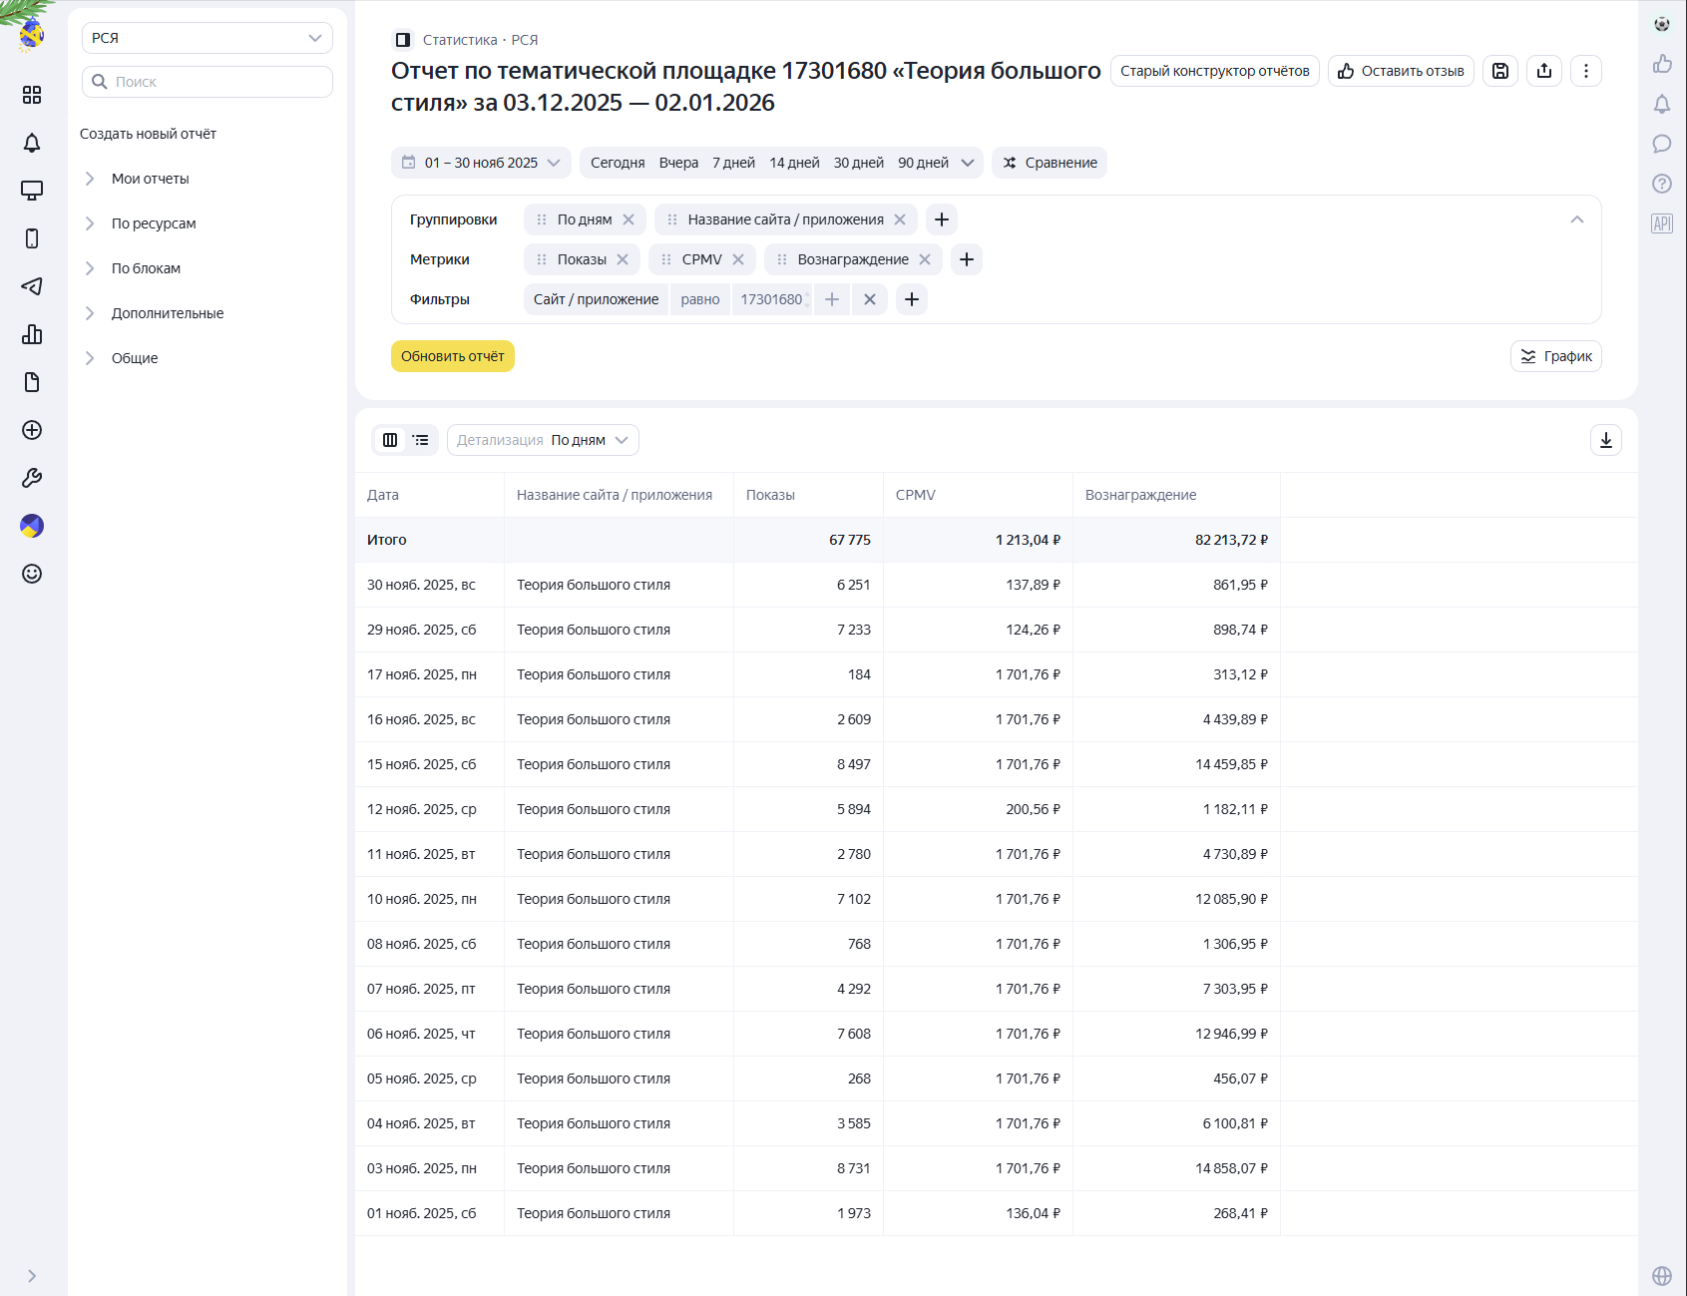Click the share/export report icon
This screenshot has height=1296, width=1687.
1544,71
